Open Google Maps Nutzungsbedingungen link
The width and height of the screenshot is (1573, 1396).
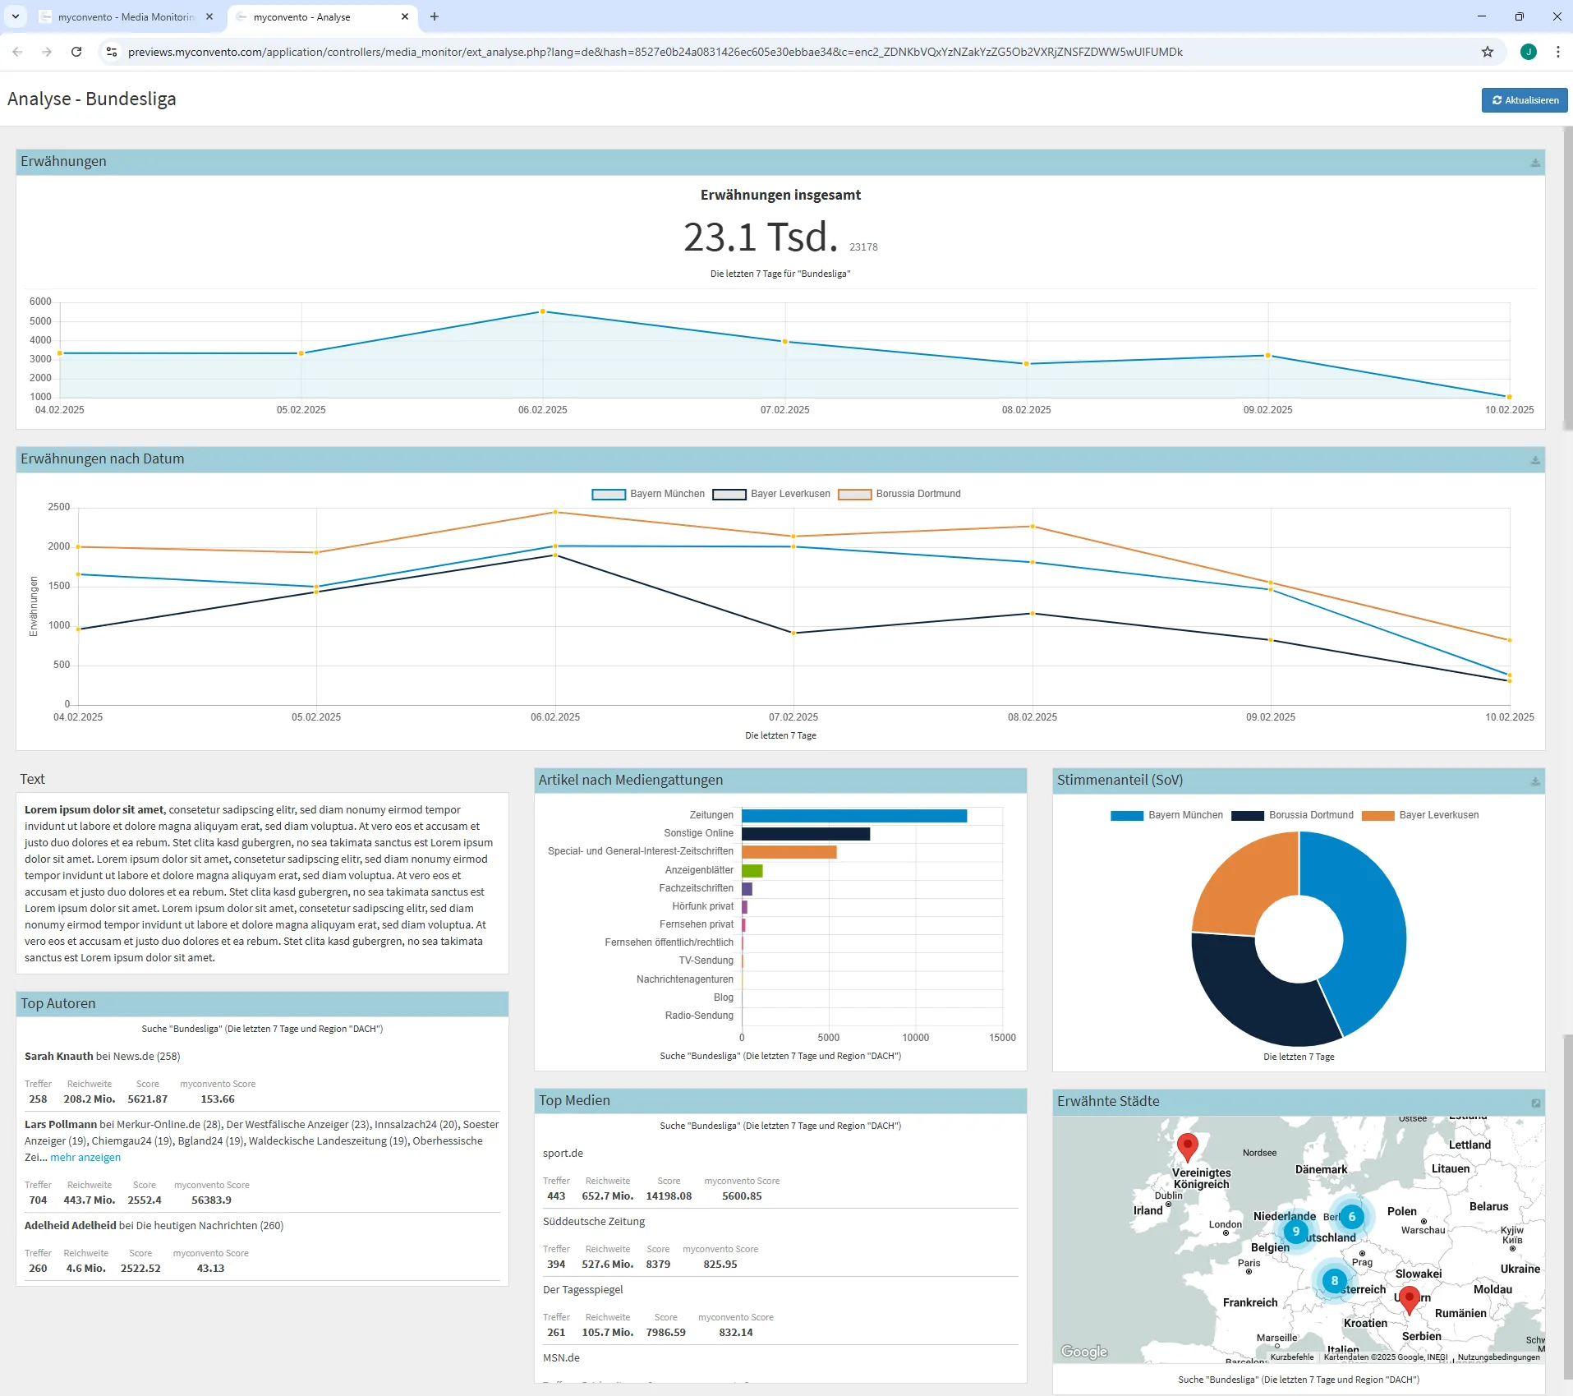(1498, 1357)
